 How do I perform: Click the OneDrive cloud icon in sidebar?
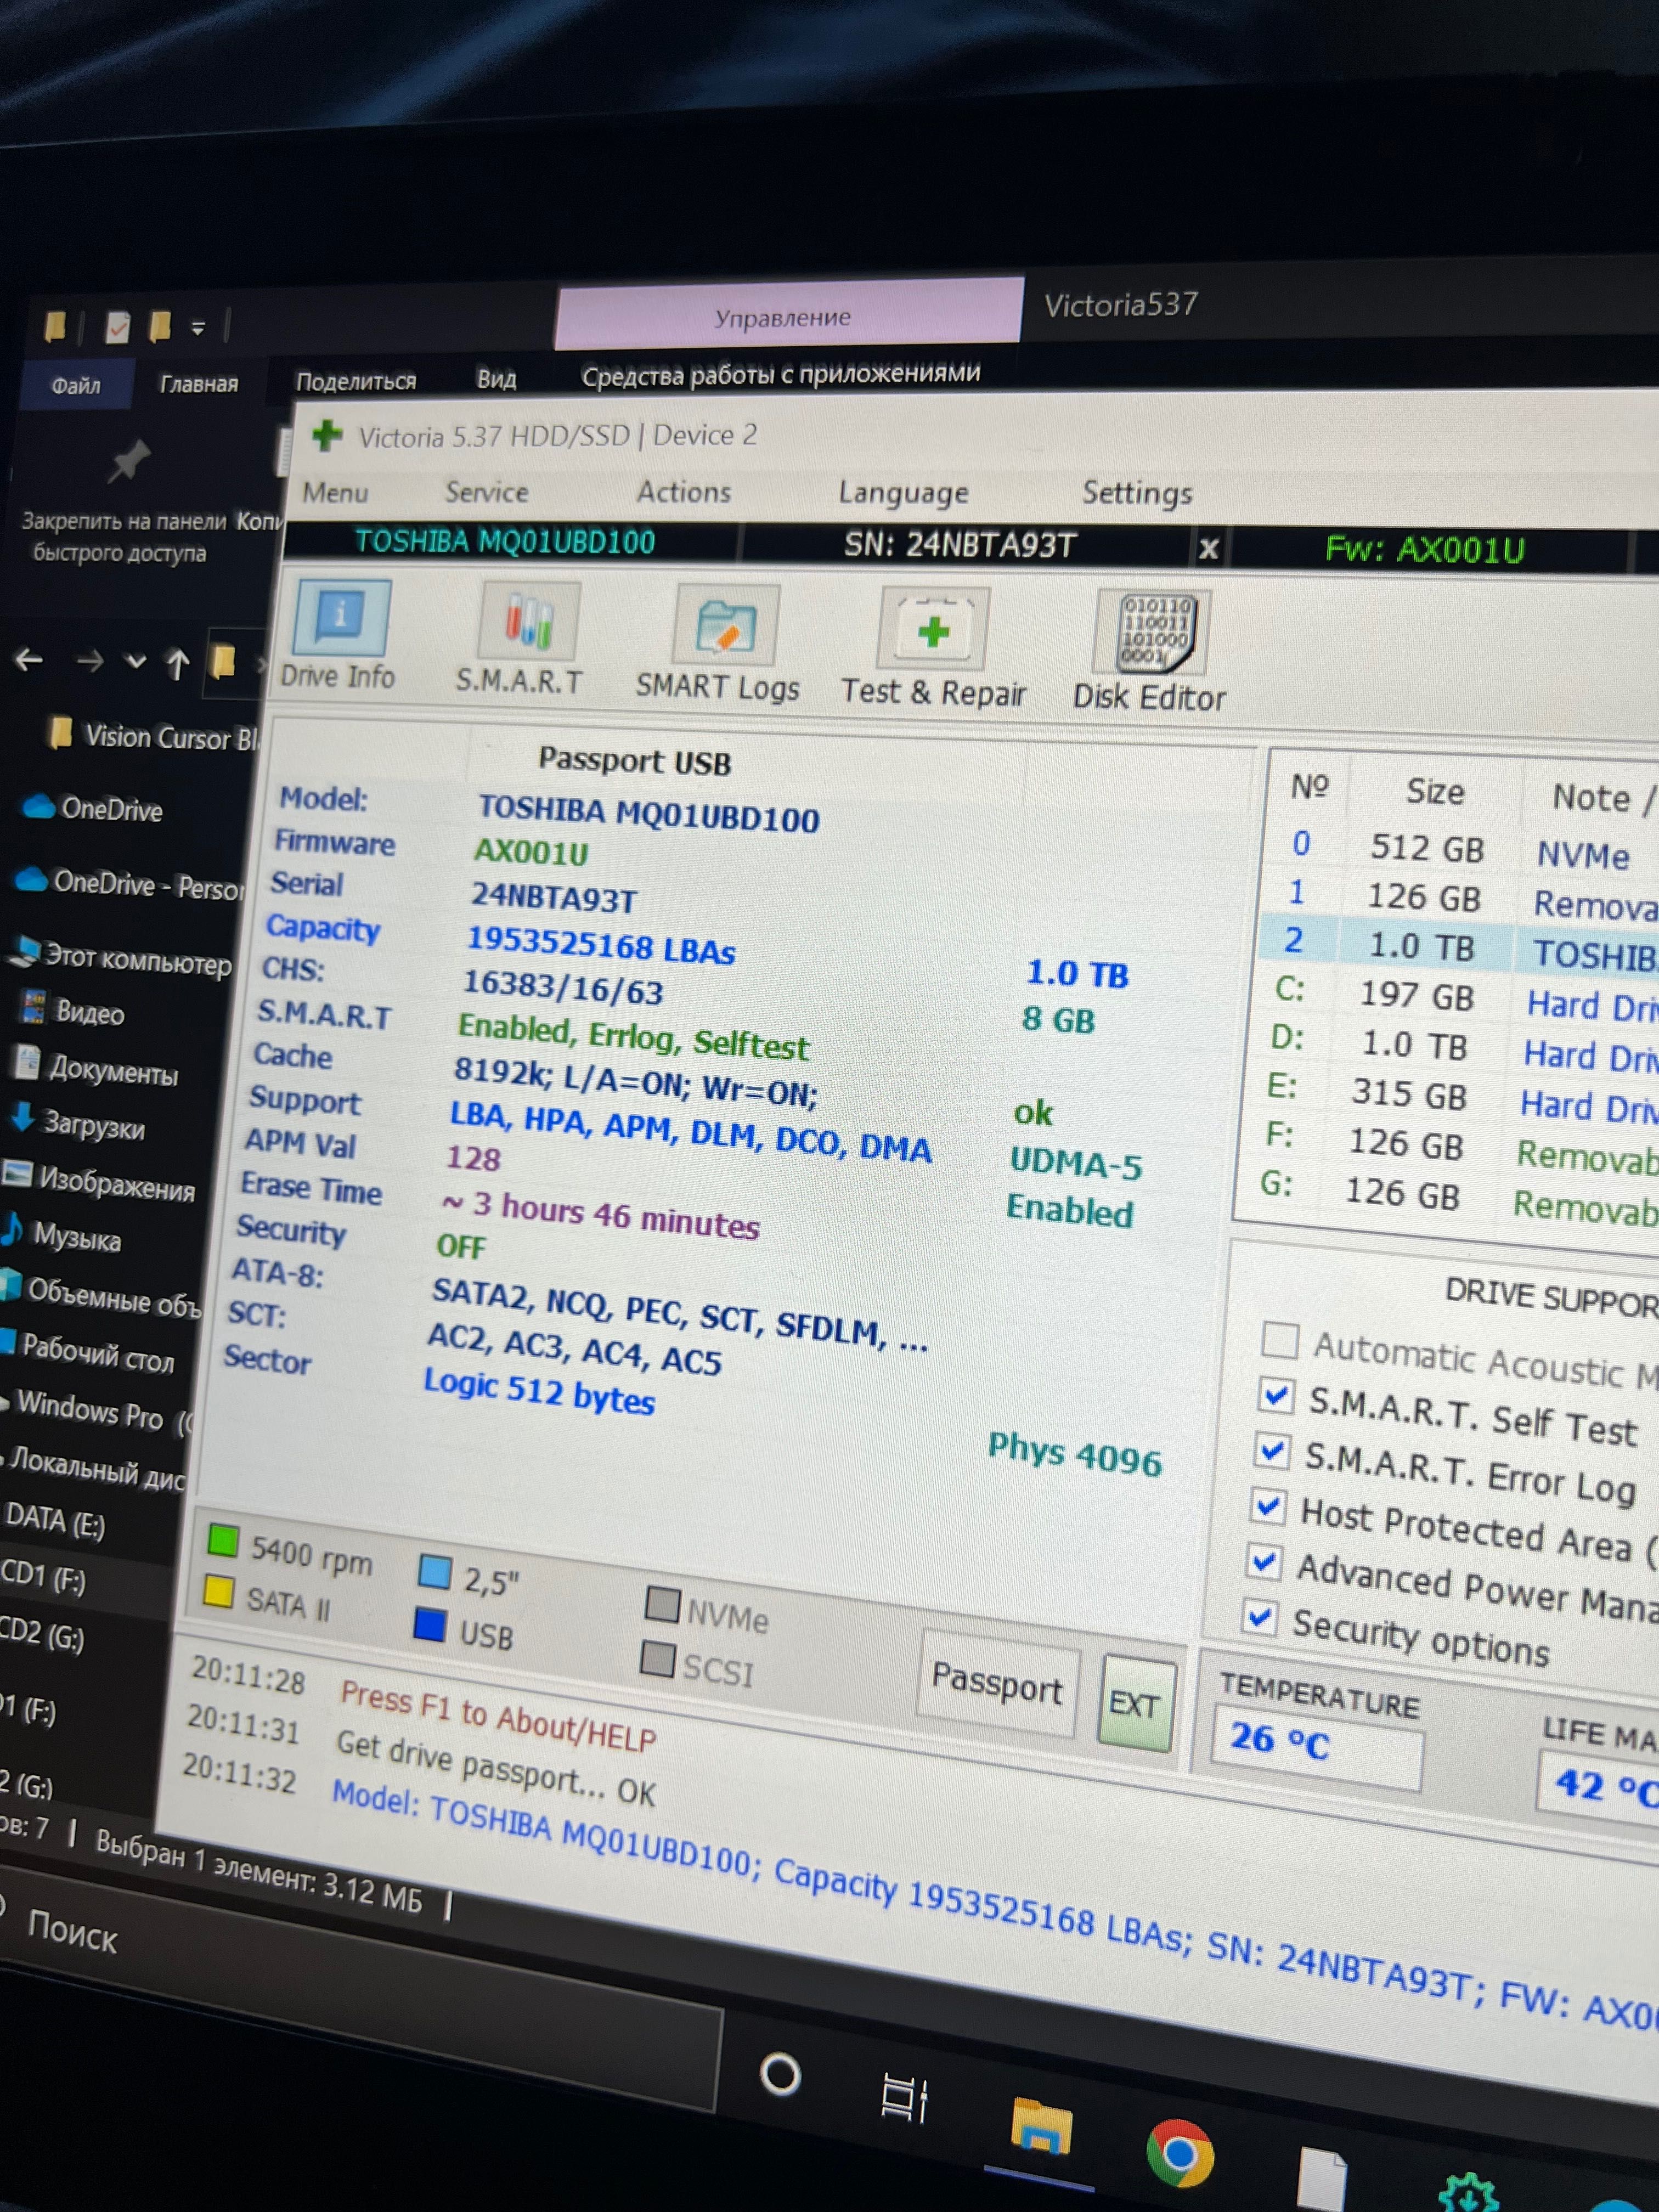[x=38, y=806]
